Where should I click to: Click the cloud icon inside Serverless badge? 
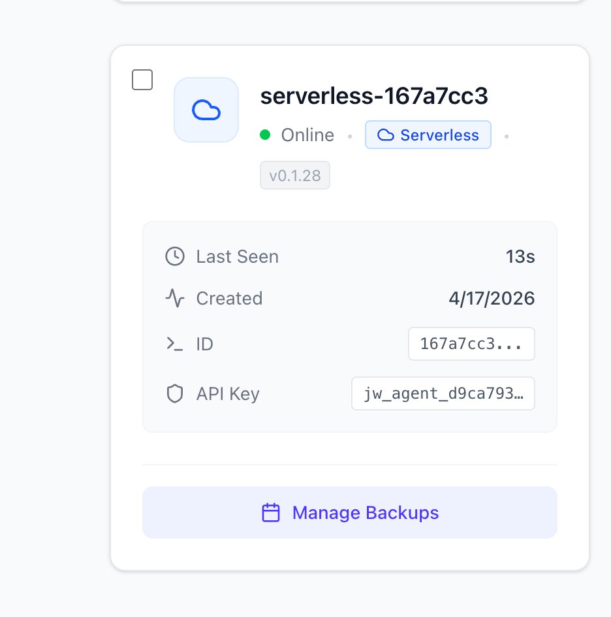tap(385, 135)
